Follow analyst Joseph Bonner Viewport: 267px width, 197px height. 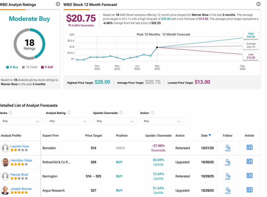pyautogui.click(x=228, y=190)
